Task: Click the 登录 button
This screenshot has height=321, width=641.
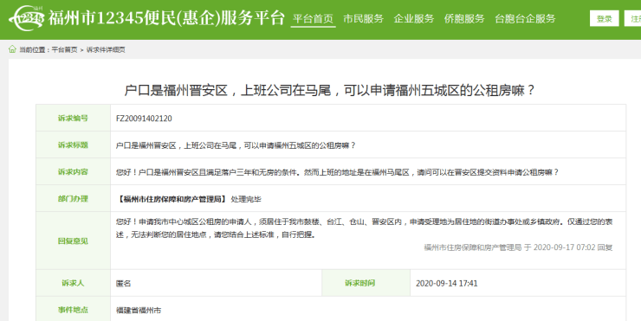Action: coord(605,19)
